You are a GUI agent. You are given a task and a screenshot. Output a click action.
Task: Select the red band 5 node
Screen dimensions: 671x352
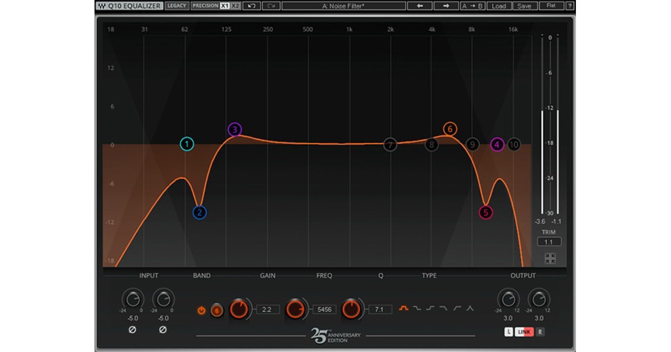pyautogui.click(x=486, y=212)
